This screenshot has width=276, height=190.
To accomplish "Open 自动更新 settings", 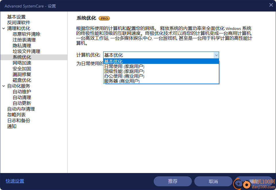I will [x=22, y=103].
